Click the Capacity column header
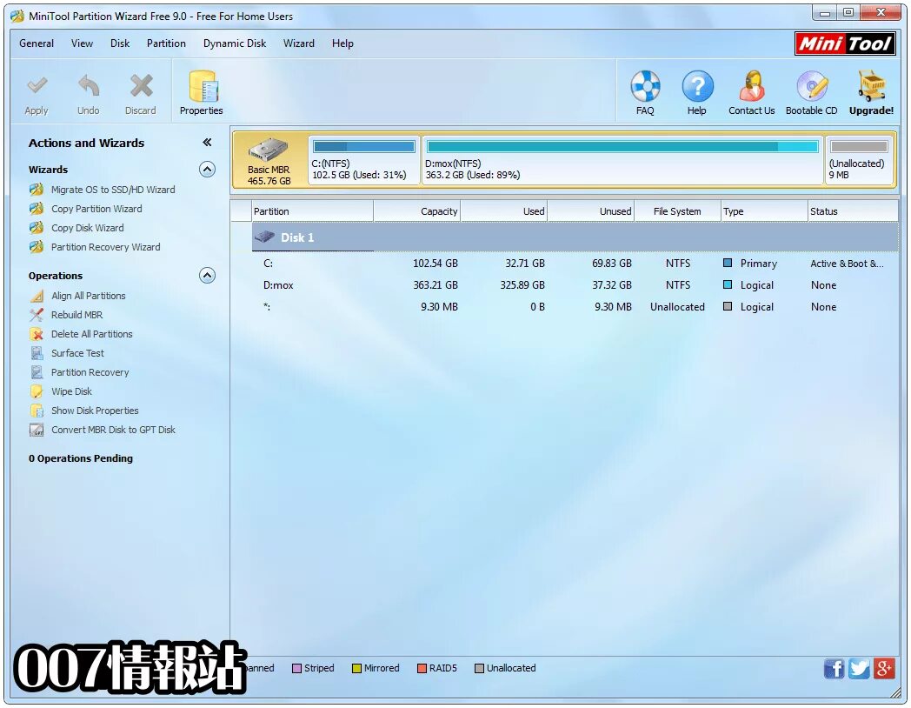This screenshot has width=911, height=708. click(417, 211)
